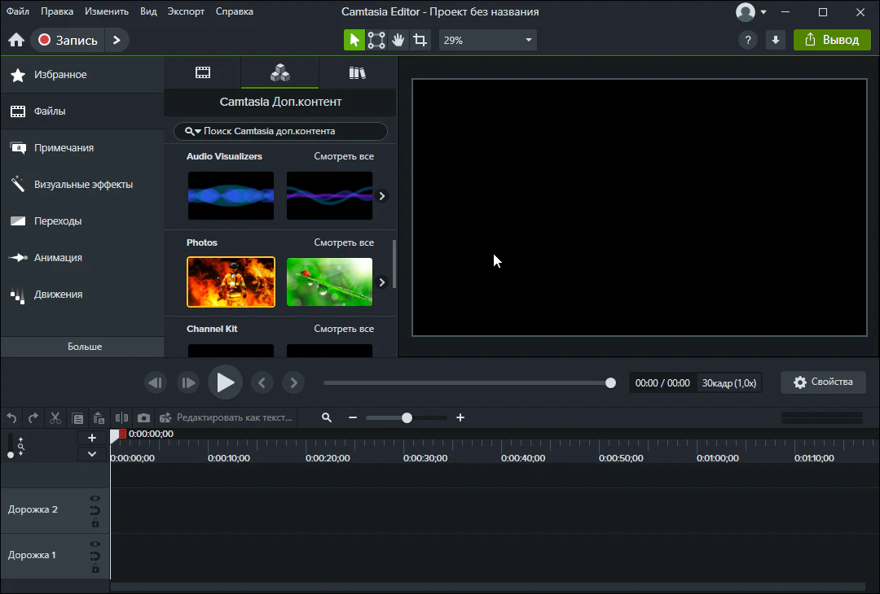
Task: Switch to the media bin filmstrip tab
Action: [x=203, y=72]
